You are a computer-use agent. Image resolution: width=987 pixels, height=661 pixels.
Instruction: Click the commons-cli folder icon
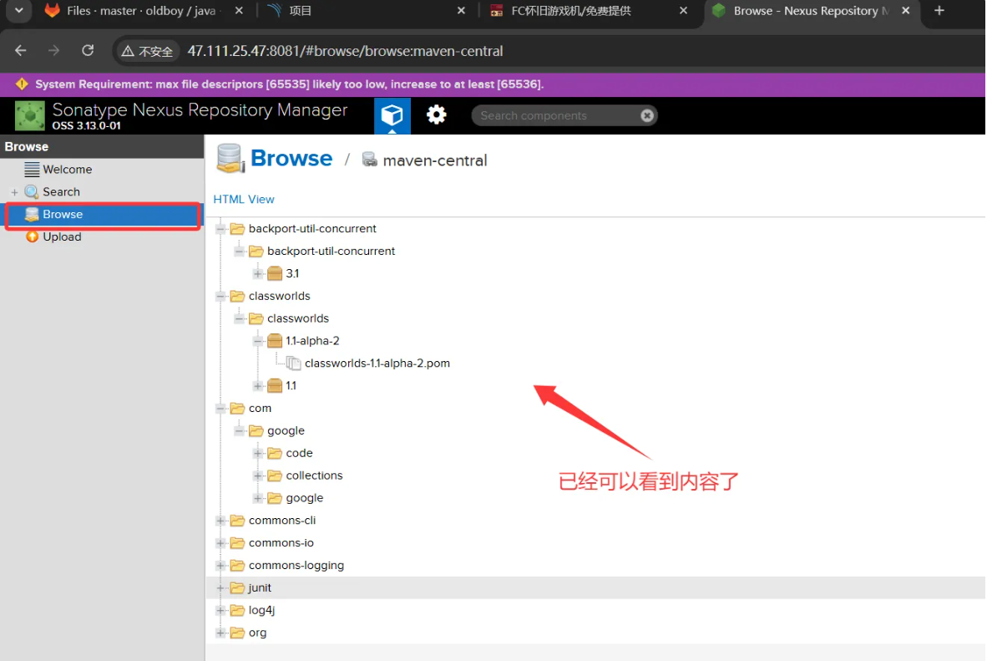coord(237,521)
